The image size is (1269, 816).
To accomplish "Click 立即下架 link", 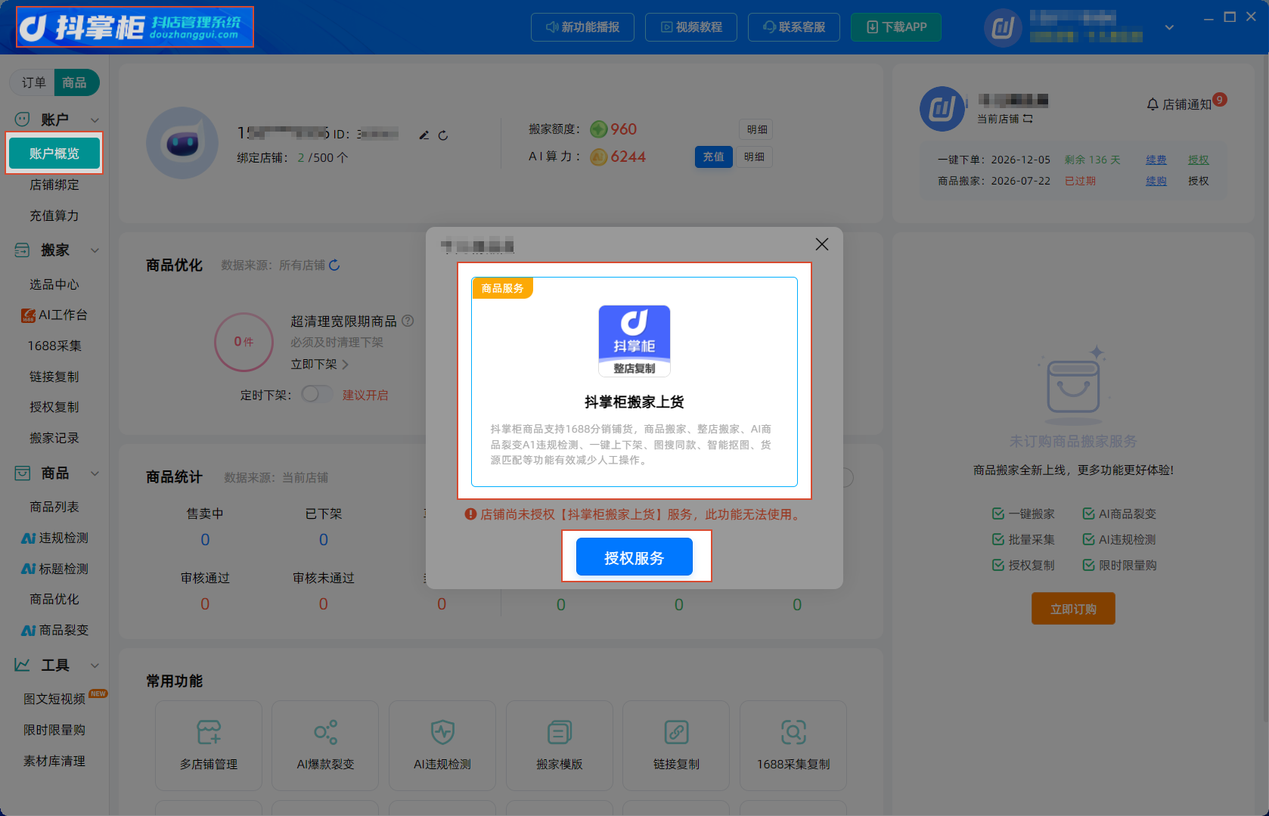I will pyautogui.click(x=319, y=365).
